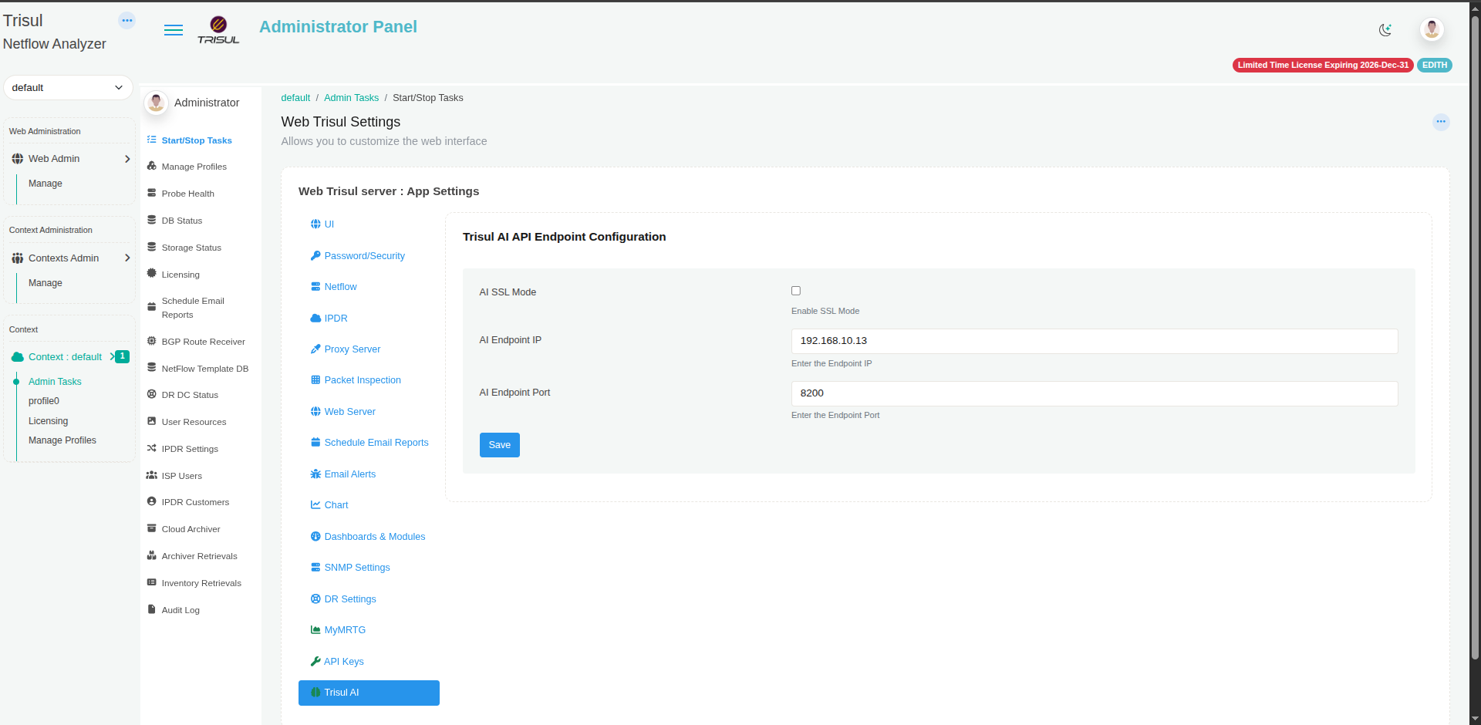
Task: Click the Save button
Action: tap(500, 445)
